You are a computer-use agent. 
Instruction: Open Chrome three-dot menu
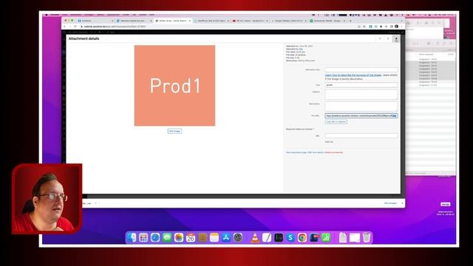(x=401, y=27)
